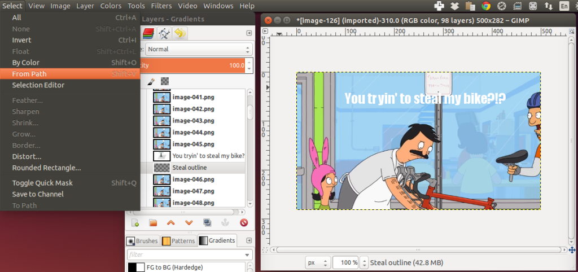Open the Windows menu

[x=218, y=6]
